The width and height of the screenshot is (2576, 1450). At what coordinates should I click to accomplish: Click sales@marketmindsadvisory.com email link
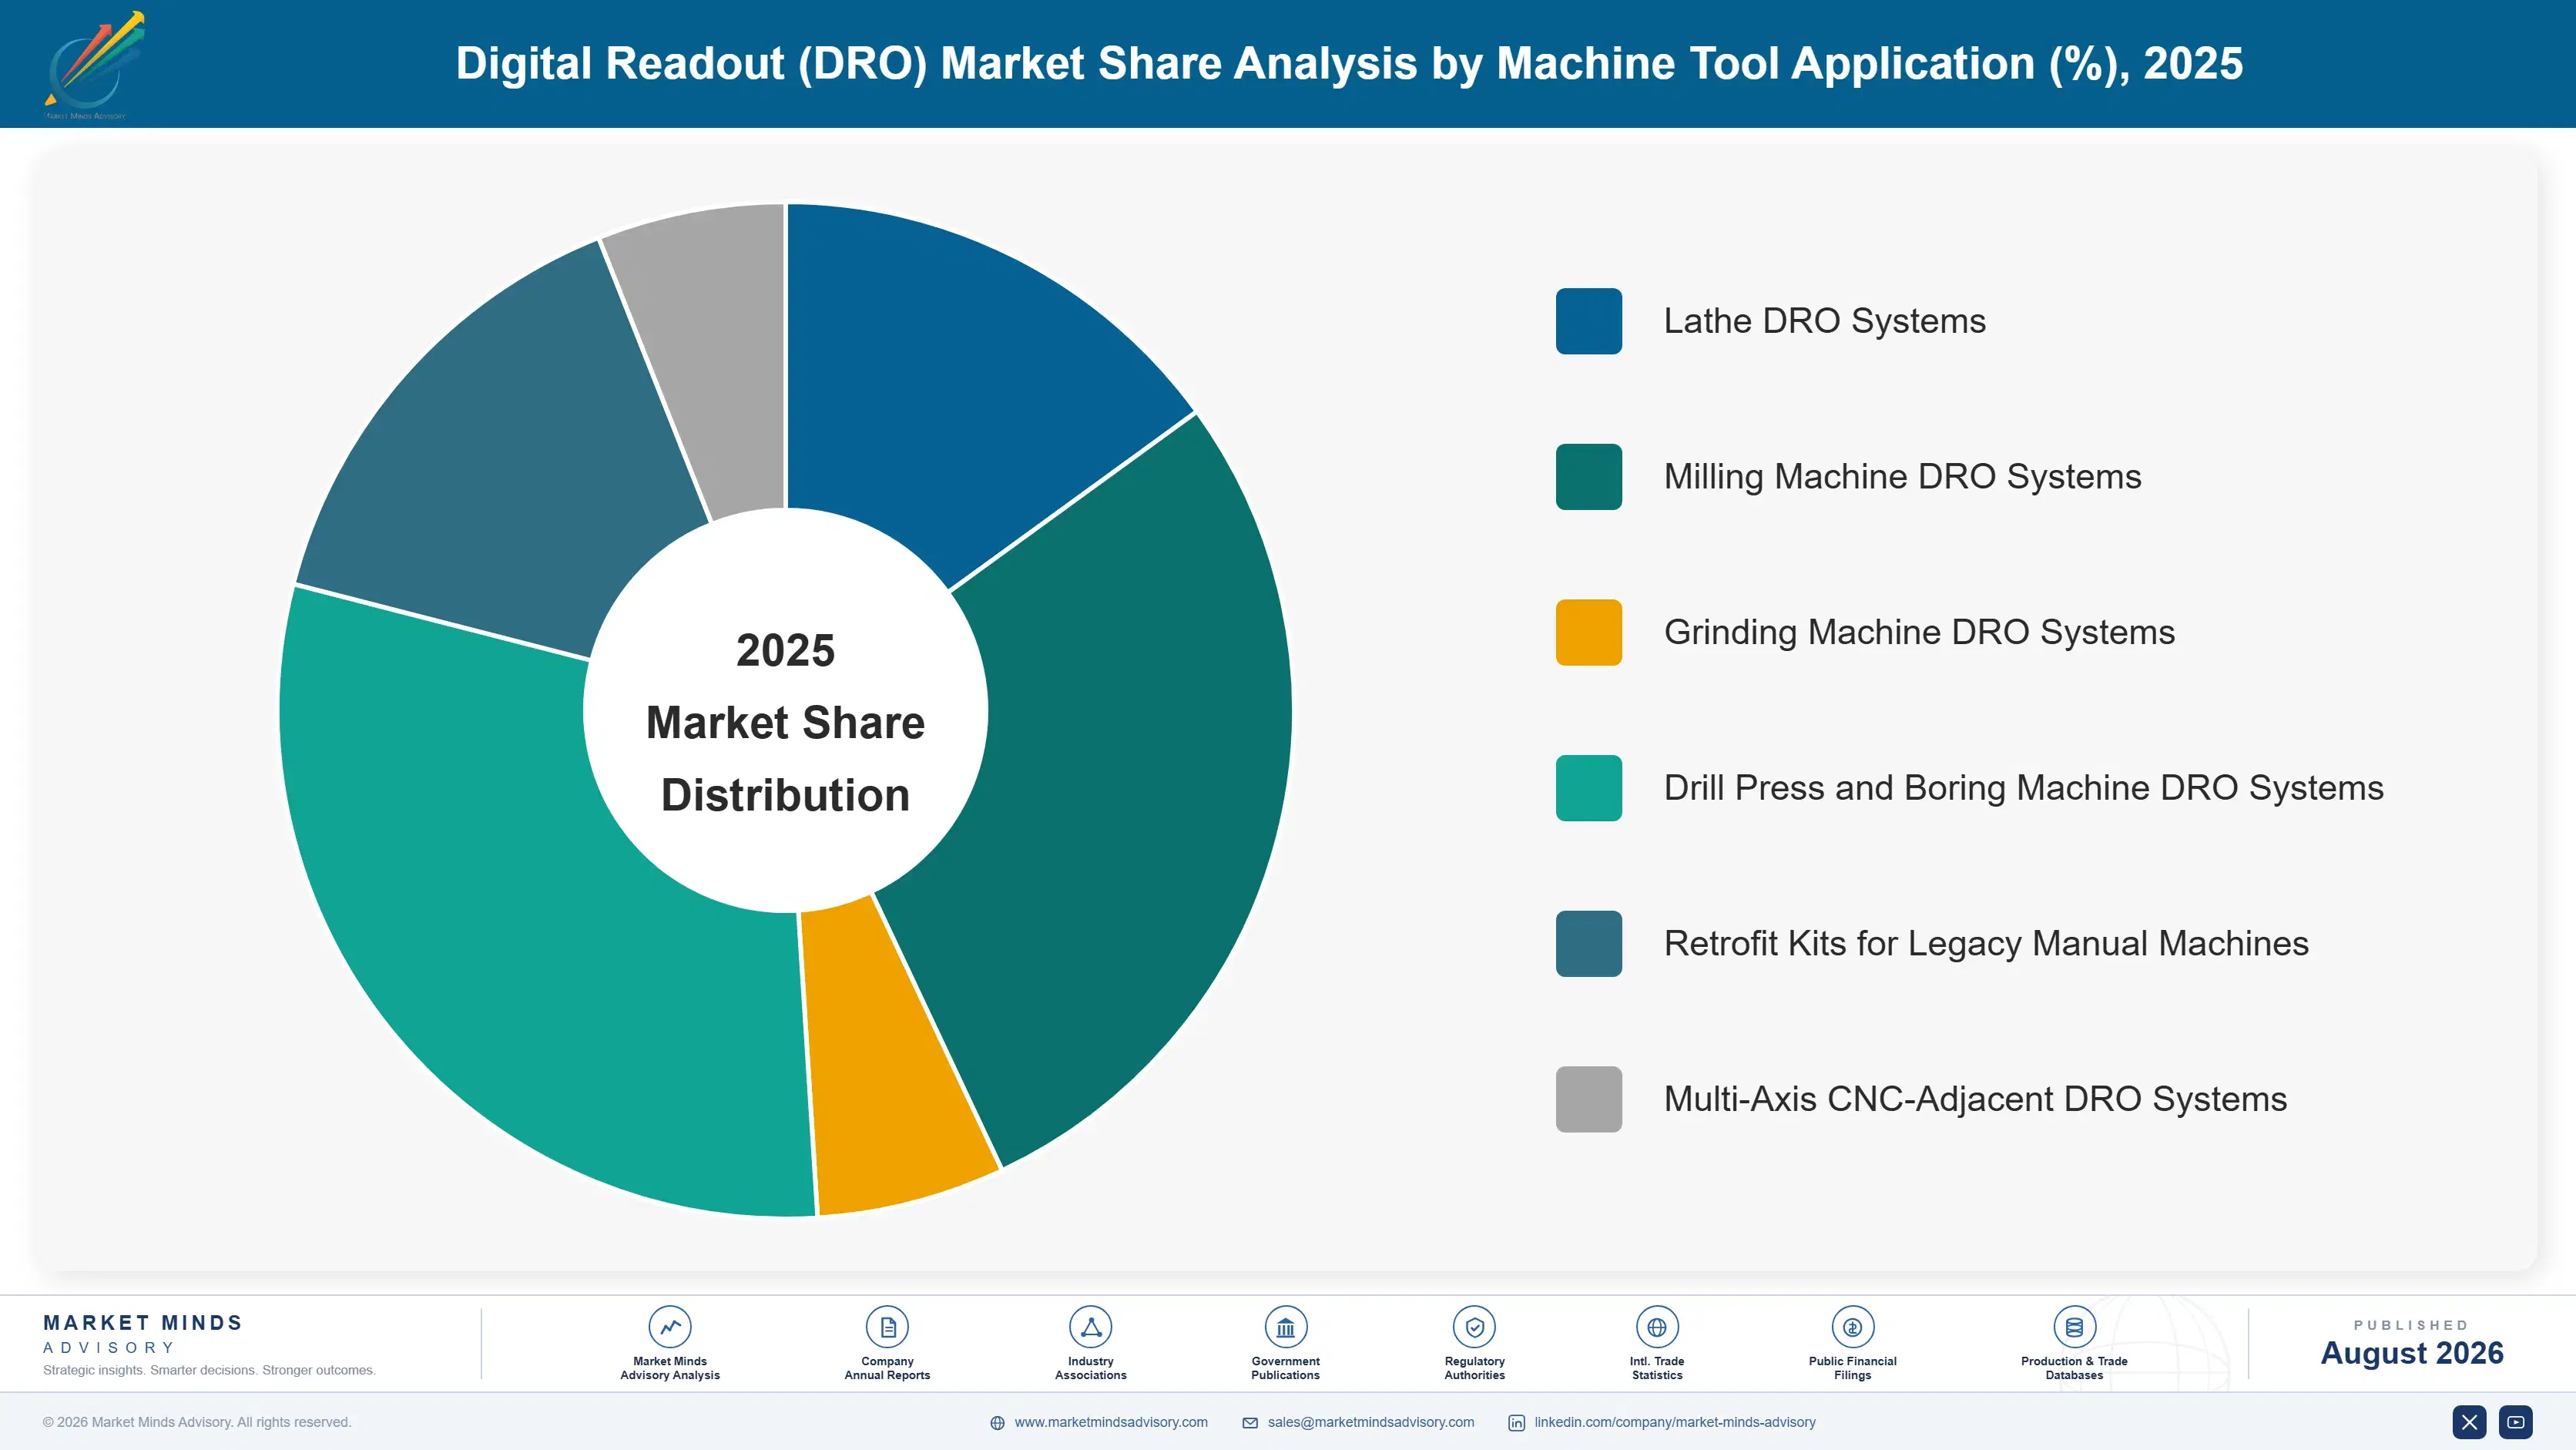click(x=1371, y=1422)
